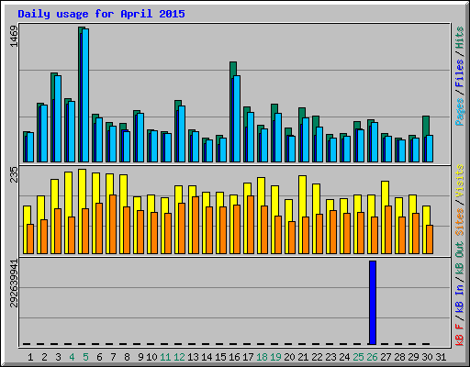
Task: Click the orange sites bar for day 21
Action: [x=306, y=236]
